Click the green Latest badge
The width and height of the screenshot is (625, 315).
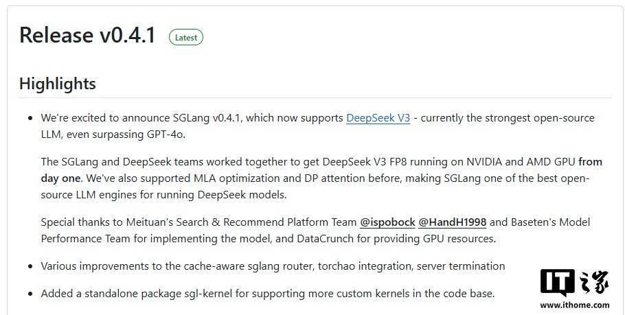[x=186, y=38]
